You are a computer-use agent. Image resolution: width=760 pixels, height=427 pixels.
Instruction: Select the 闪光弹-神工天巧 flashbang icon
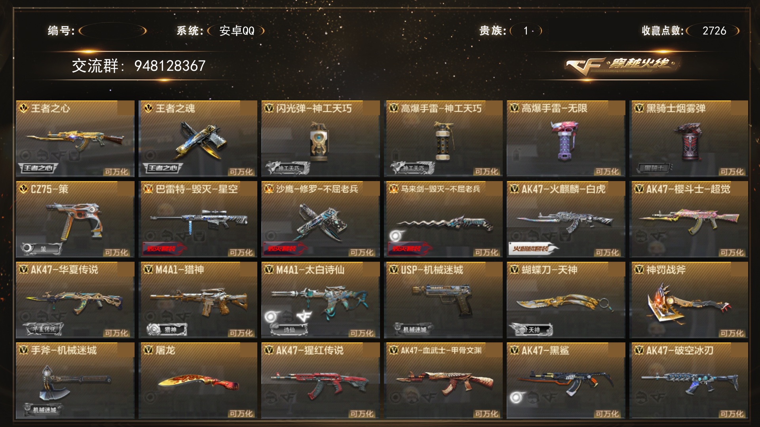coord(319,142)
